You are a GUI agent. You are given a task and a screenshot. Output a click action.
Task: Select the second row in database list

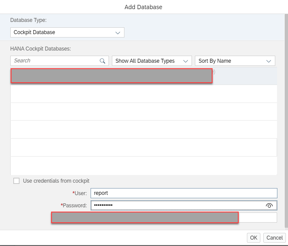(x=144, y=94)
